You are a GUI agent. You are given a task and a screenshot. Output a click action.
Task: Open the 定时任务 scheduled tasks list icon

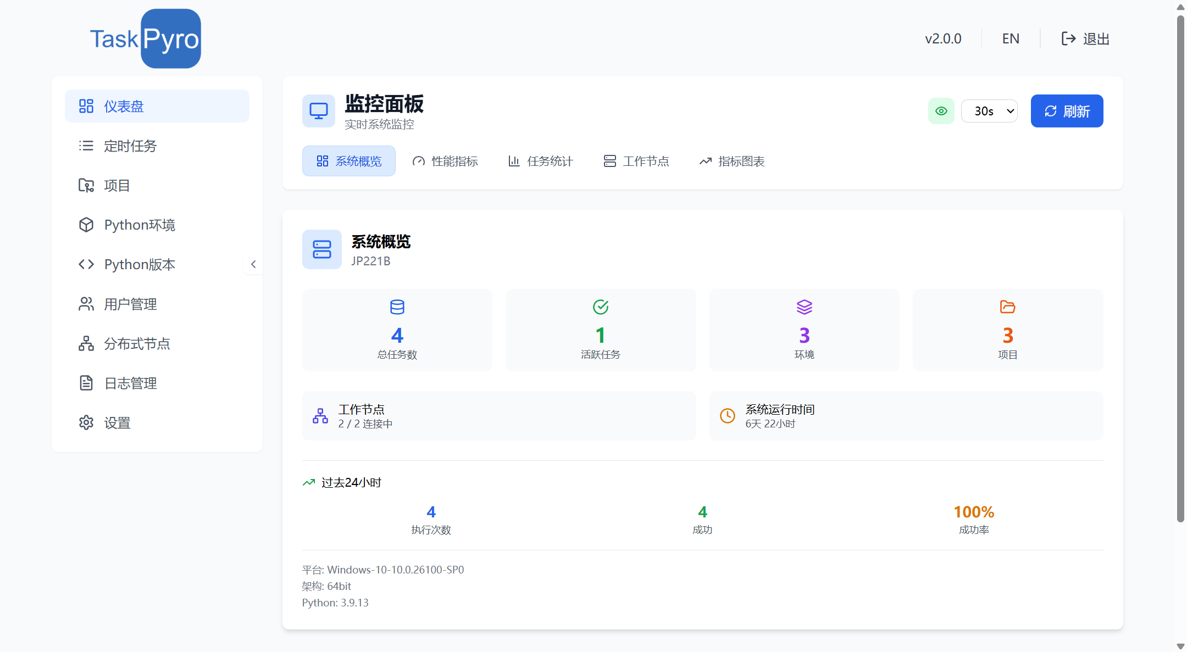coord(86,146)
